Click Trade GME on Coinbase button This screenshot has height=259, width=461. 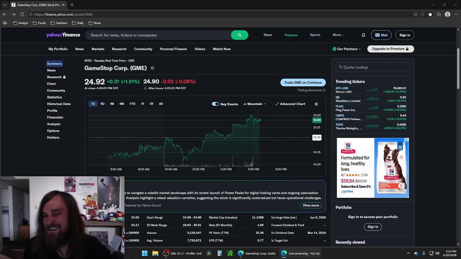pyautogui.click(x=303, y=83)
